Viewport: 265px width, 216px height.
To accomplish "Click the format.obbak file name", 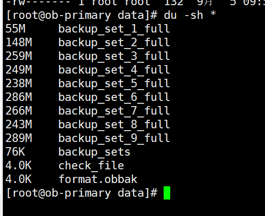I will coord(98,179).
